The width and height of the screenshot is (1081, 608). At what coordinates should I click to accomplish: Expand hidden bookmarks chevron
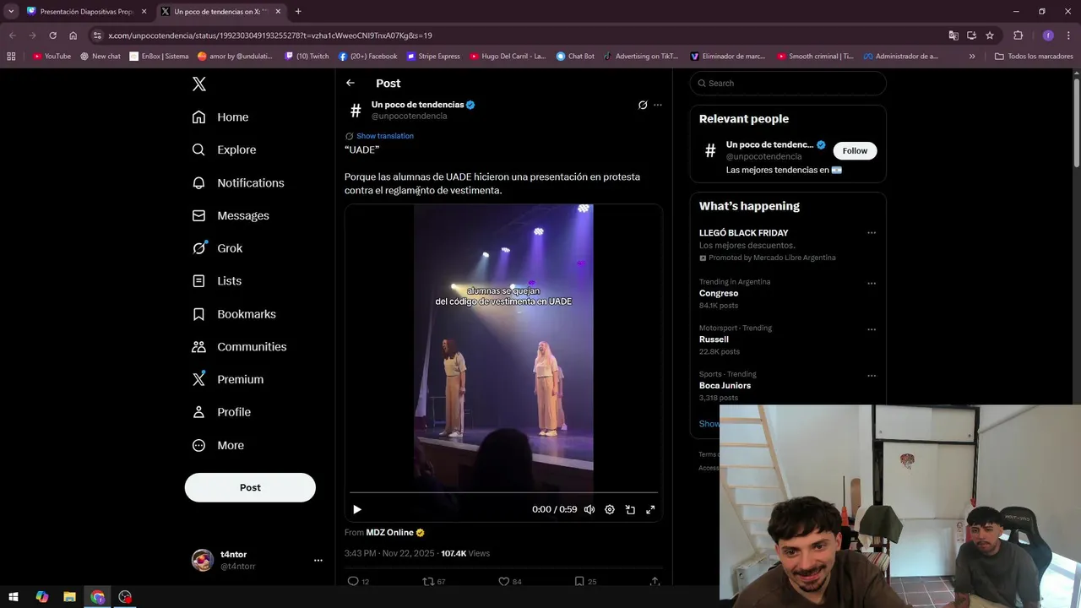point(972,57)
